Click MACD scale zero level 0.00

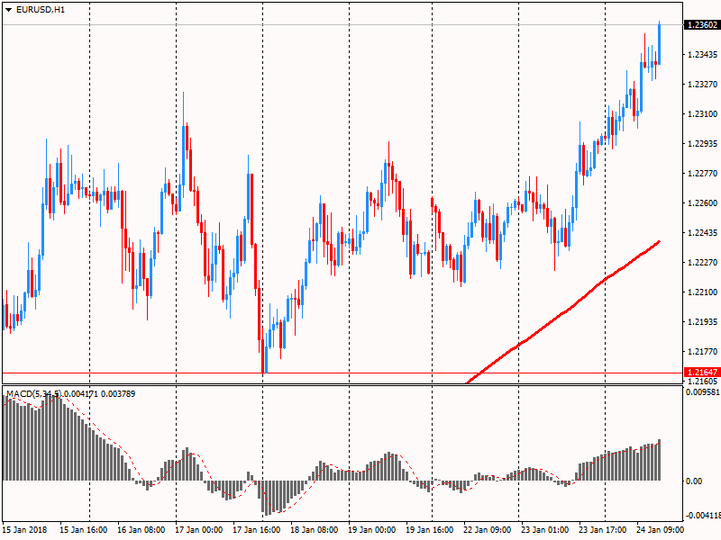pyautogui.click(x=694, y=481)
